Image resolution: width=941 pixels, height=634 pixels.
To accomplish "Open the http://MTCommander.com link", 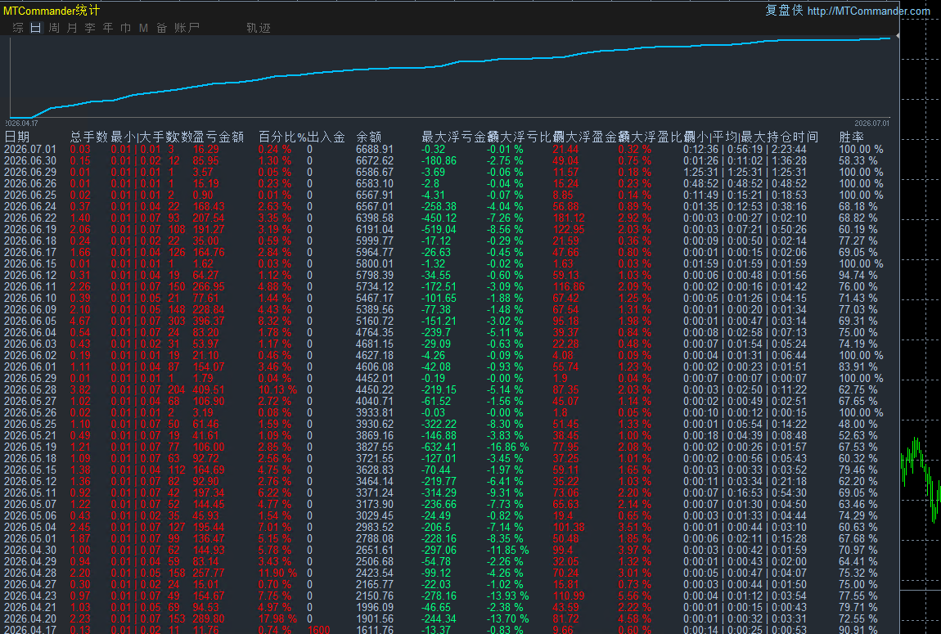I will 868,11.
